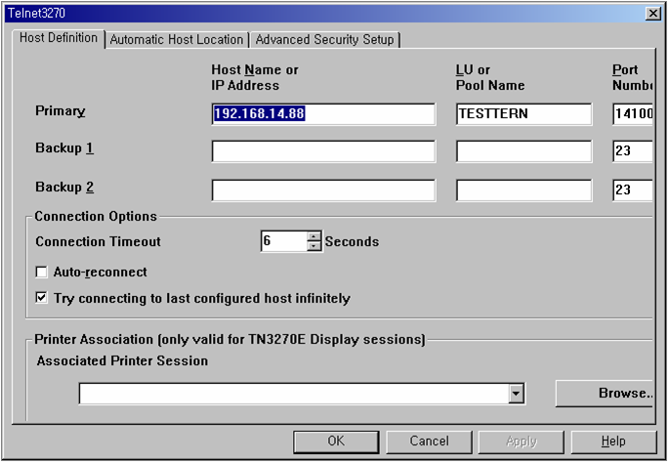Click the Backup 2 host name field
This screenshot has width=669, height=463.
[x=323, y=189]
